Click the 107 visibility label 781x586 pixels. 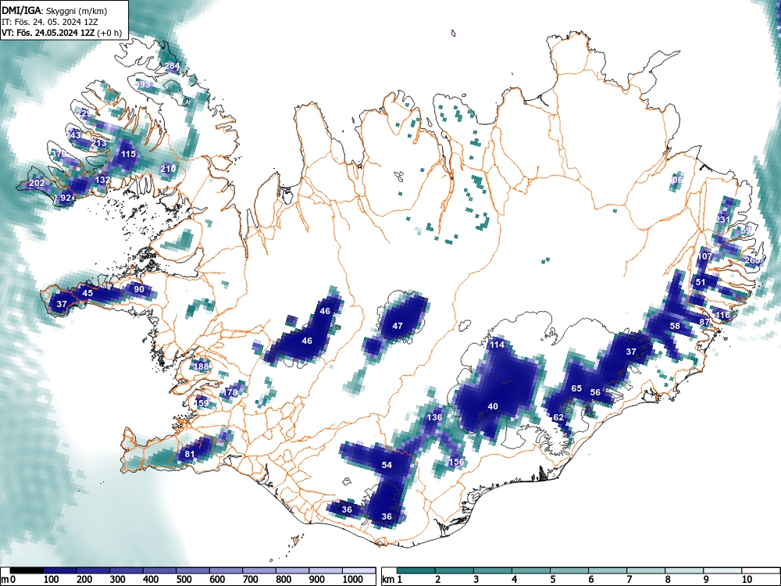pos(704,256)
